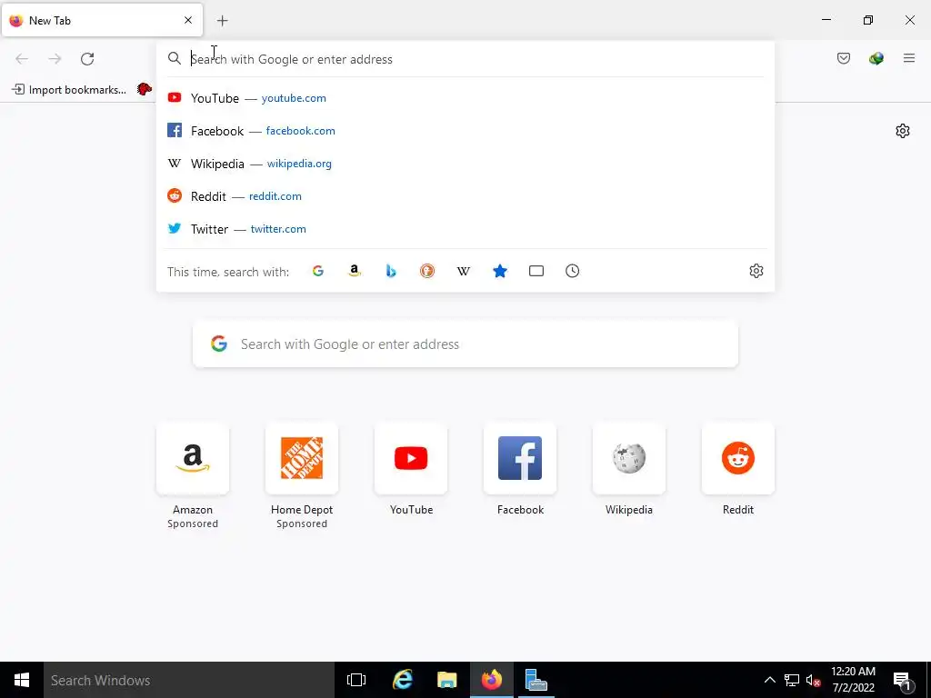Open Task View from the taskbar
931x698 pixels.
[356, 680]
